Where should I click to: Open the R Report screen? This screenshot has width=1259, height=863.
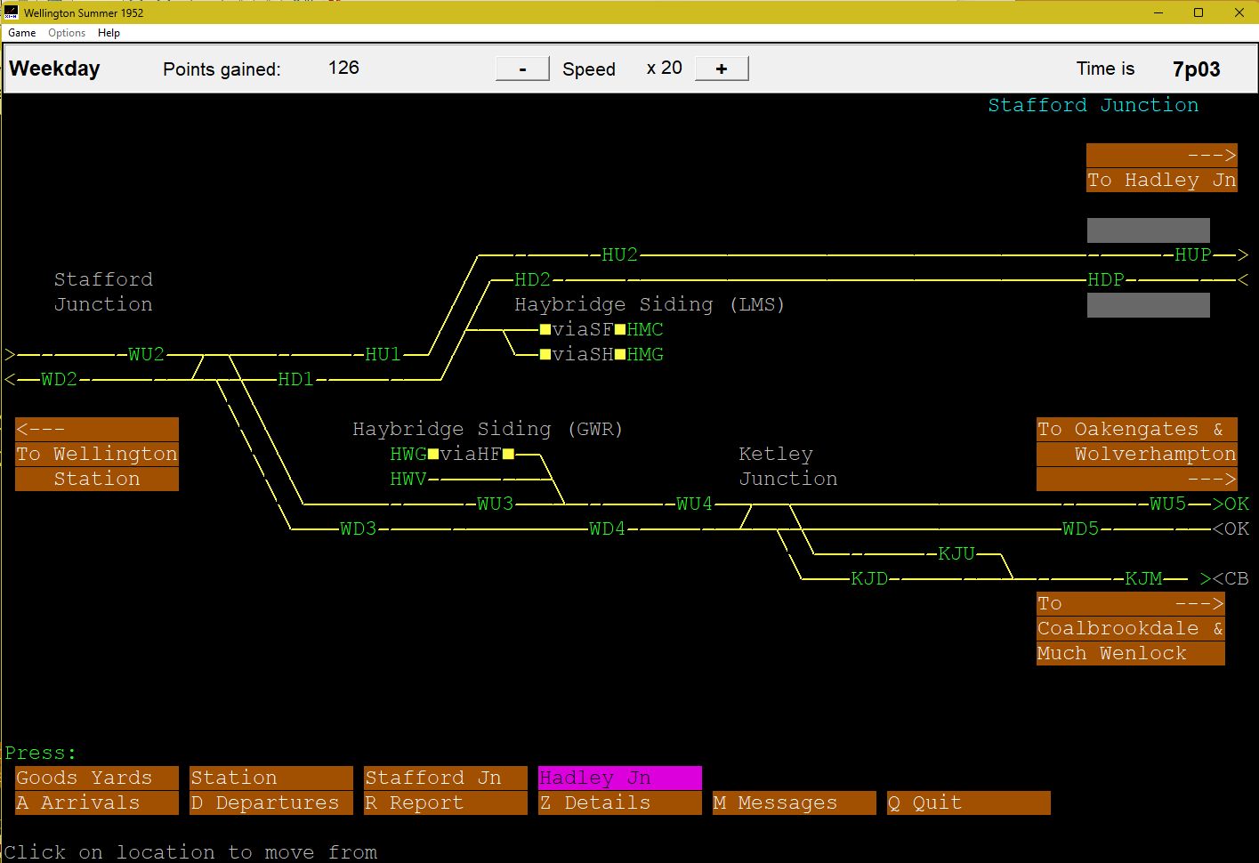point(445,803)
